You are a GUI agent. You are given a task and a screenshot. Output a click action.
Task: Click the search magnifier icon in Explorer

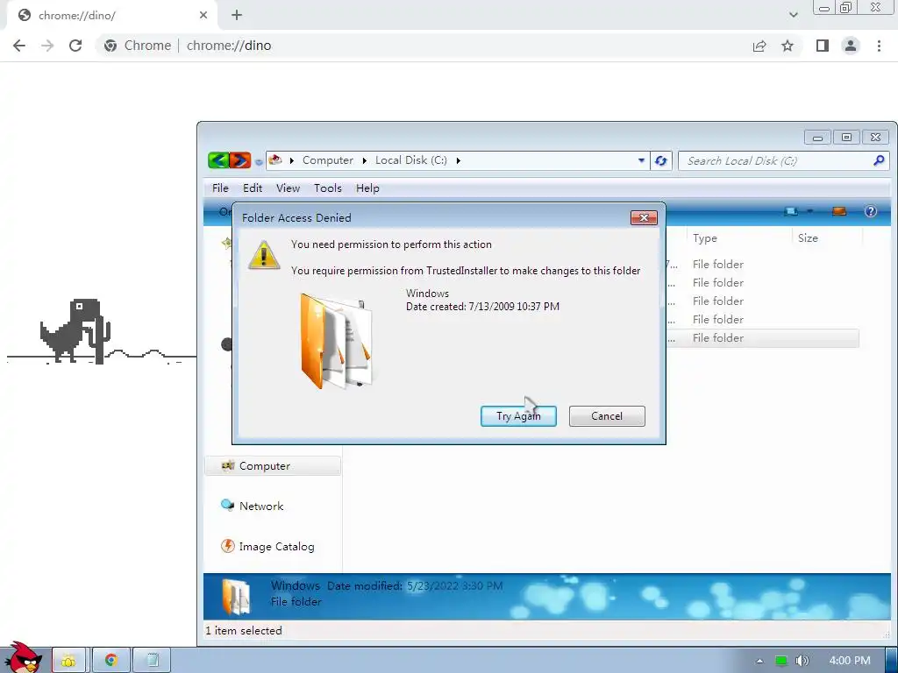point(879,160)
